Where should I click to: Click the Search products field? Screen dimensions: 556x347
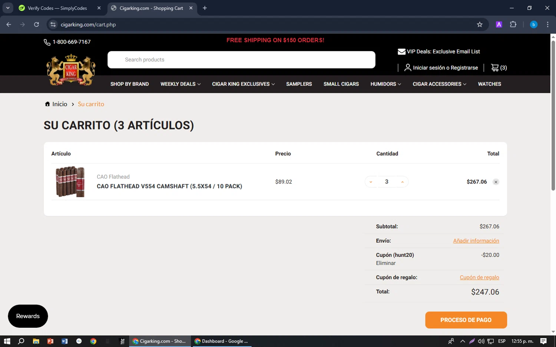tap(241, 60)
